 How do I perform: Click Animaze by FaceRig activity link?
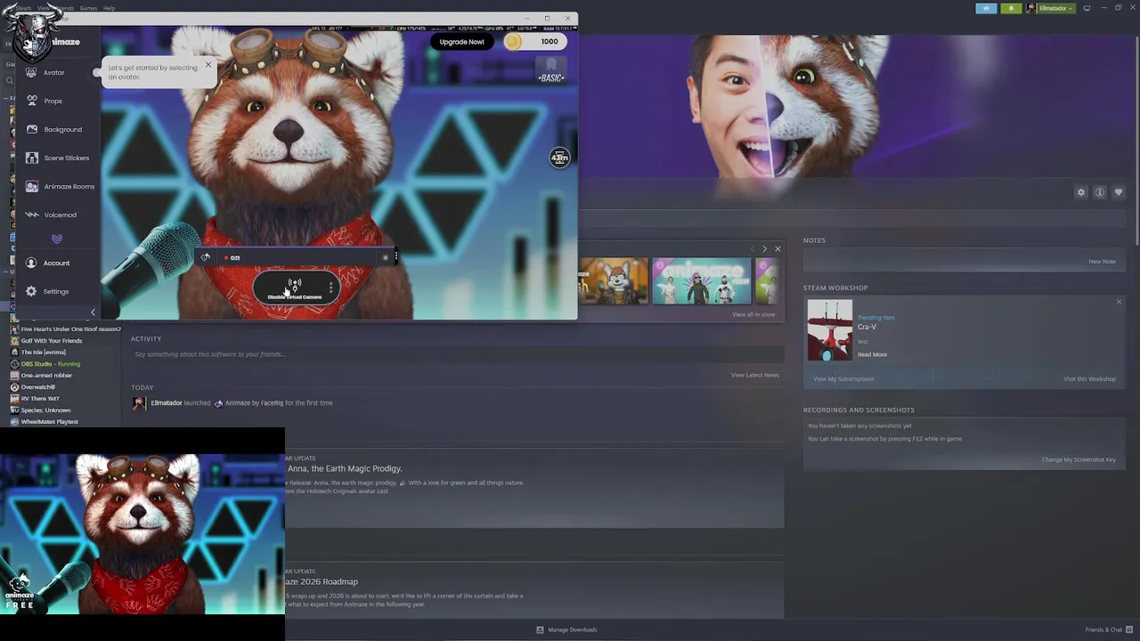[x=254, y=402]
